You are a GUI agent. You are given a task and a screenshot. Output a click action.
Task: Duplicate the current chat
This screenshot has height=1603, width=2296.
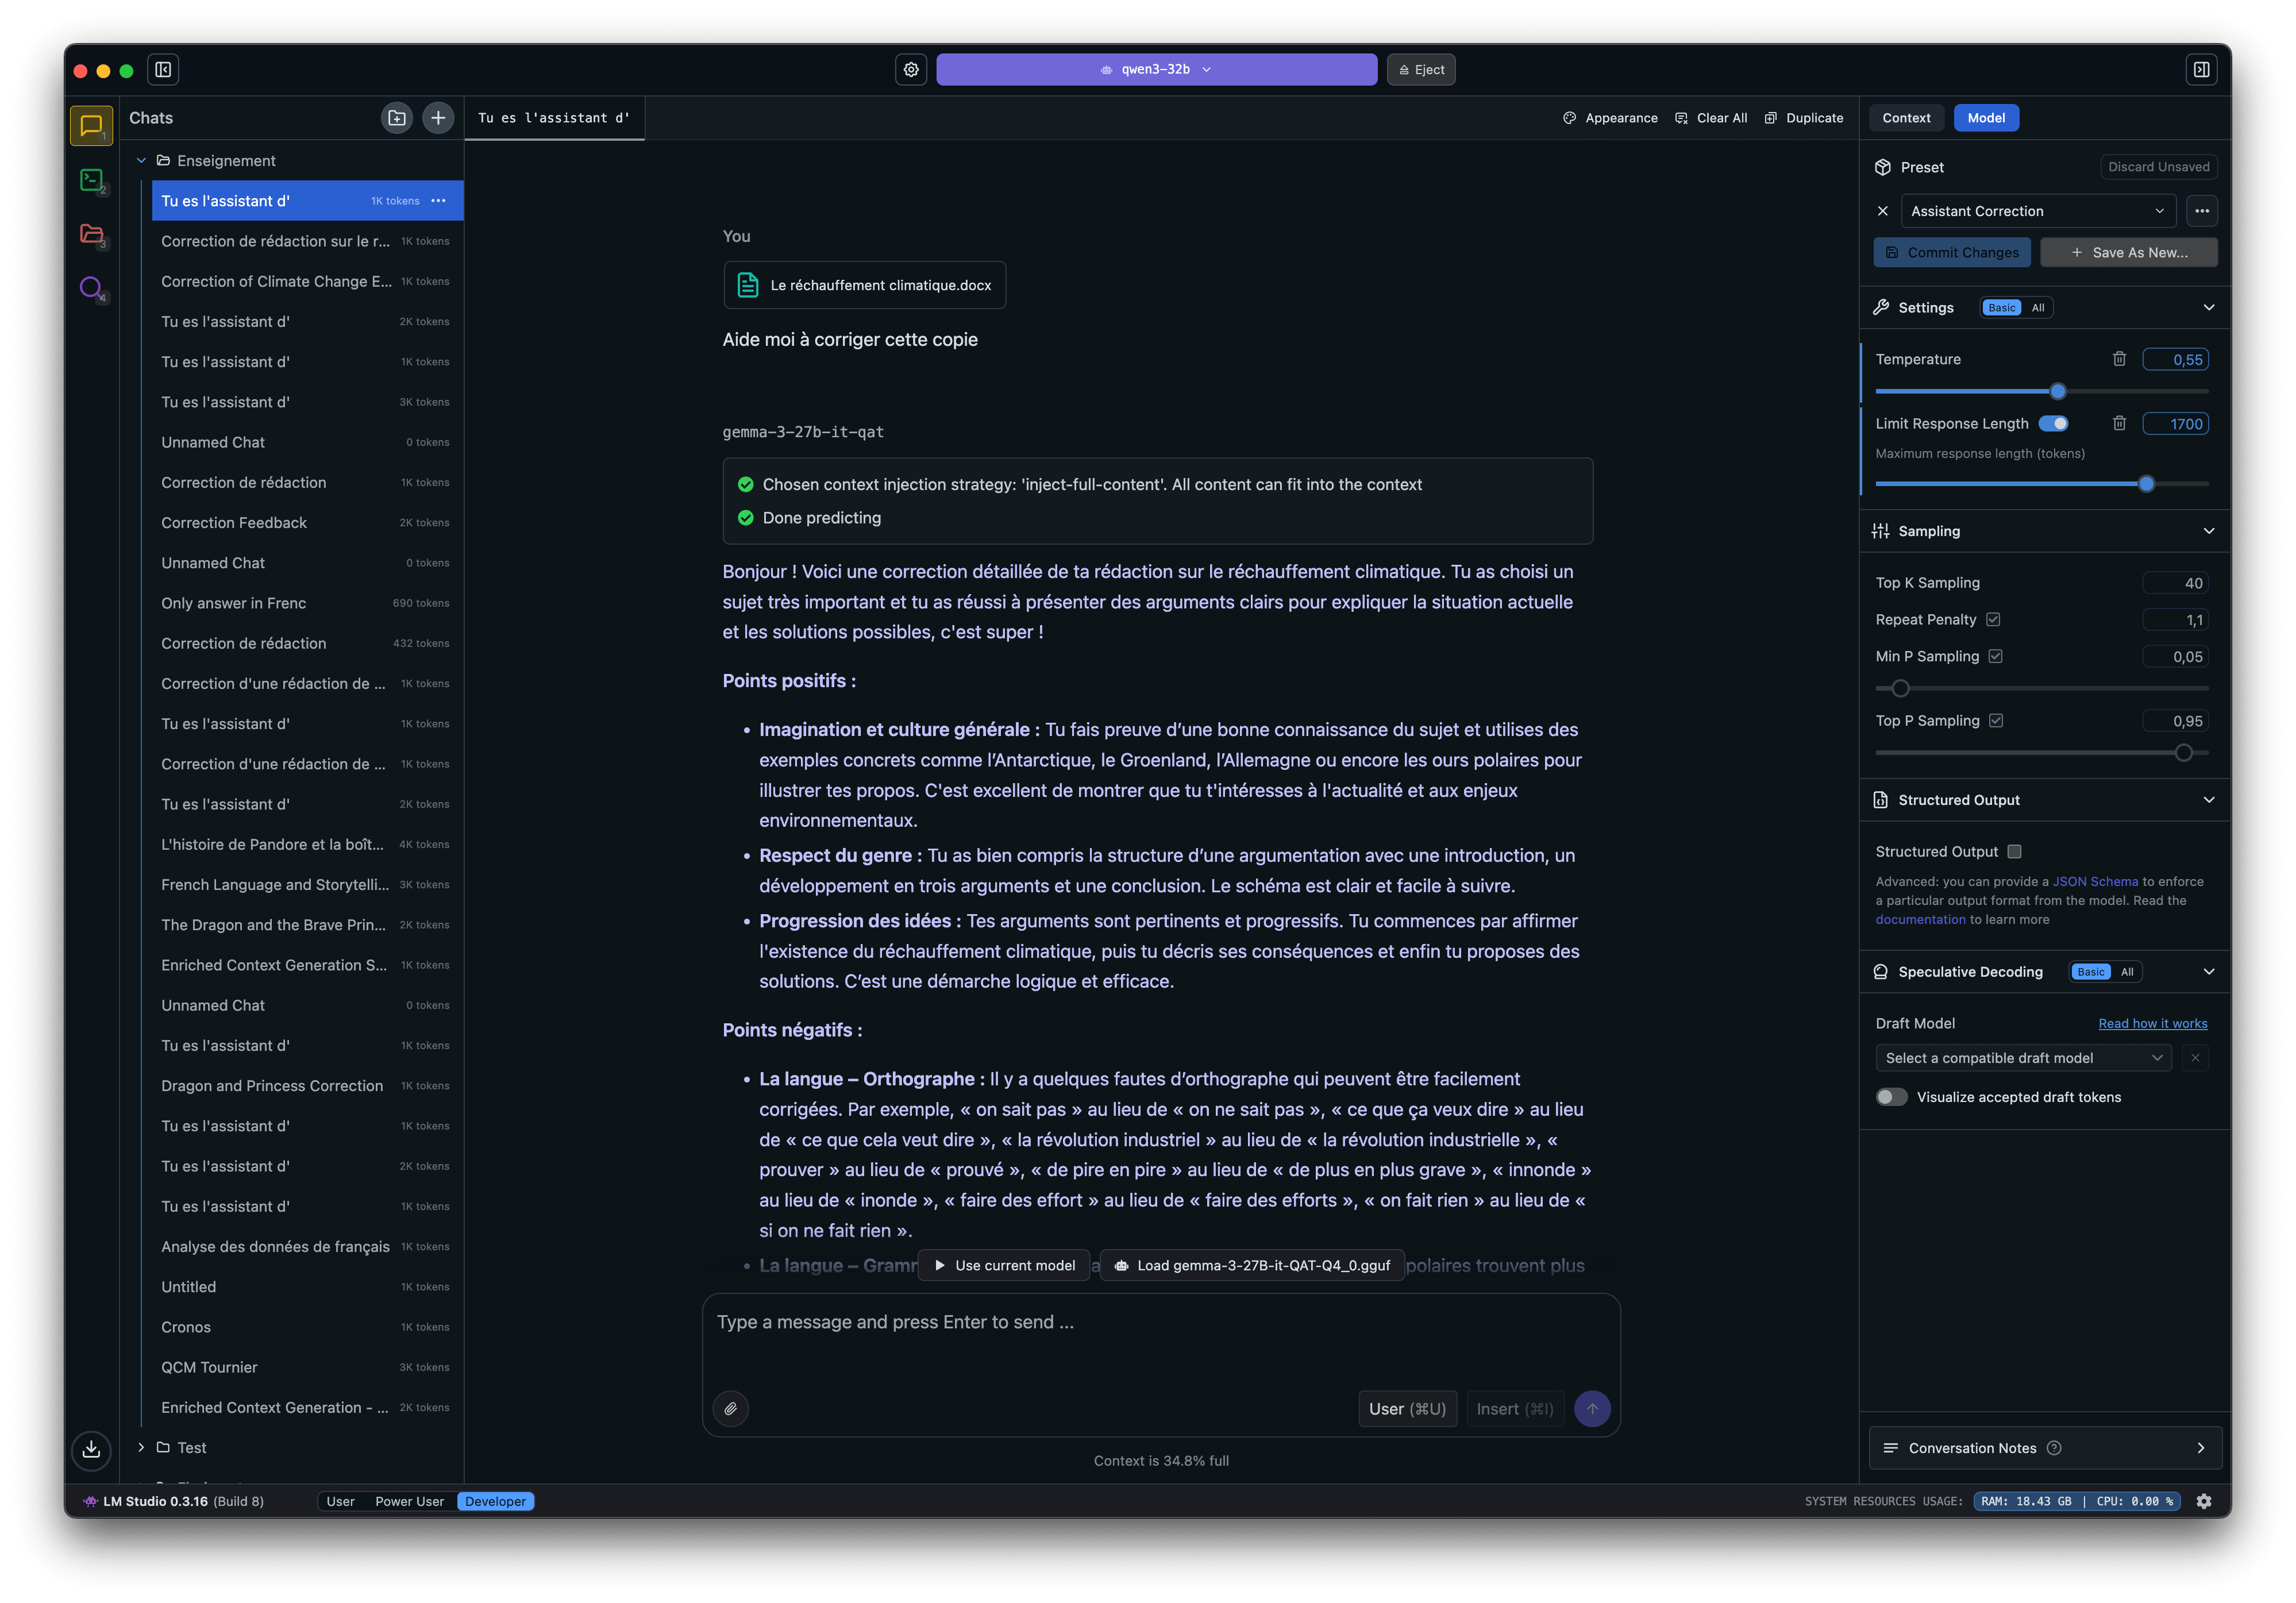point(1803,118)
